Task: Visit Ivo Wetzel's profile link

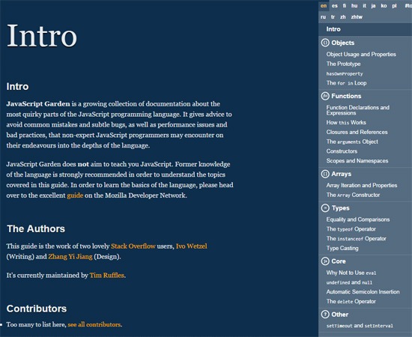Action: pyautogui.click(x=191, y=246)
